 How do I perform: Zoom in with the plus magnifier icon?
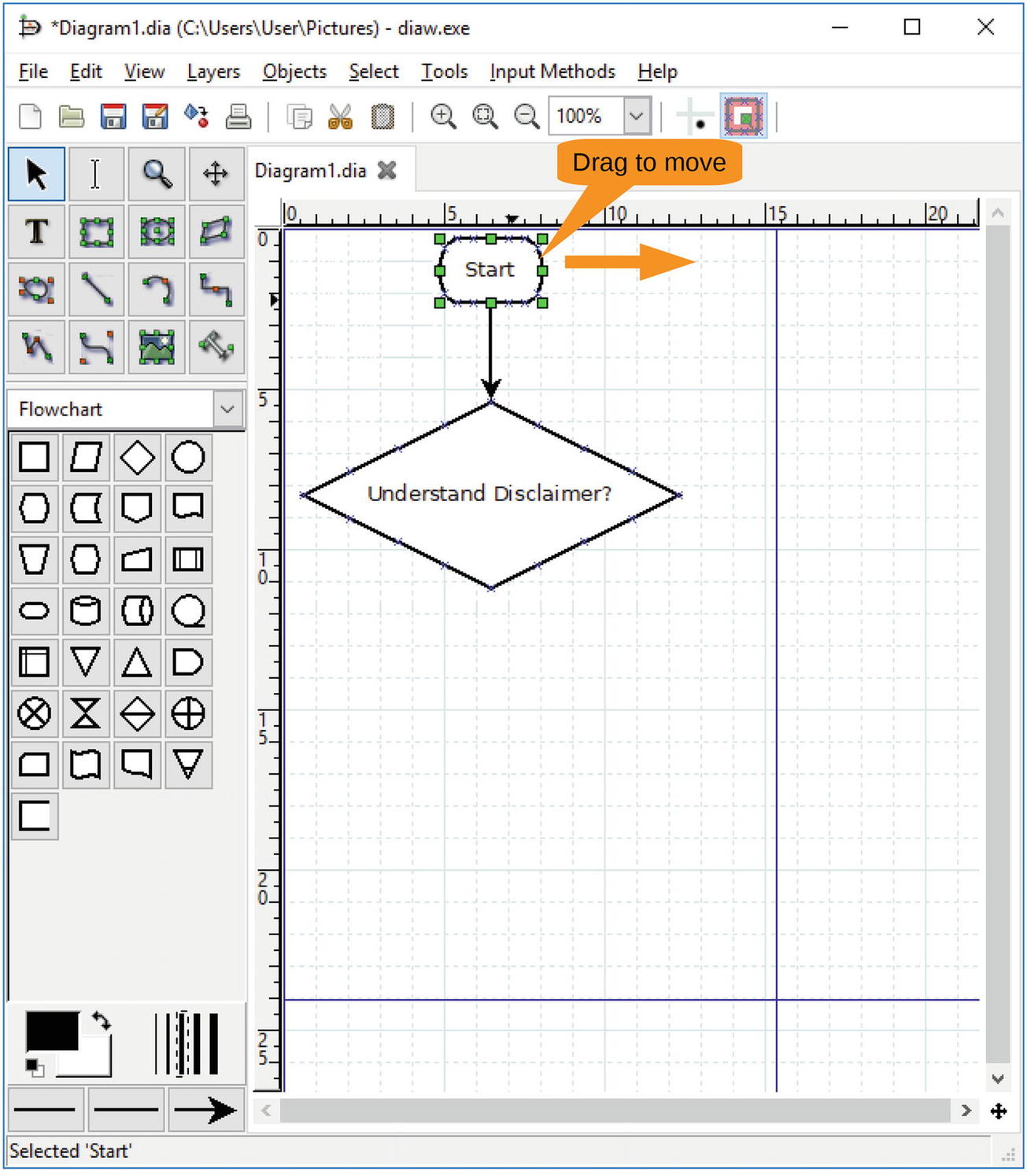coord(443,116)
